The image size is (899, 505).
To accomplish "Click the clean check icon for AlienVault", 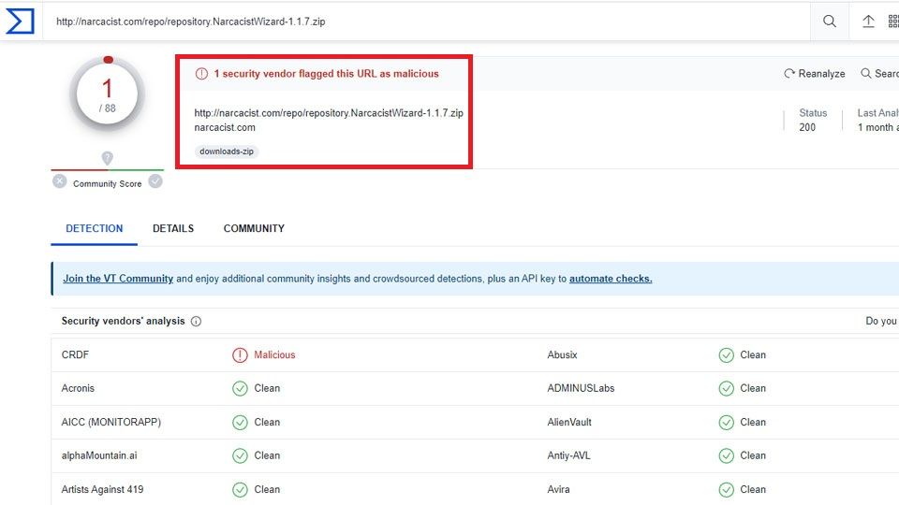I will point(726,422).
